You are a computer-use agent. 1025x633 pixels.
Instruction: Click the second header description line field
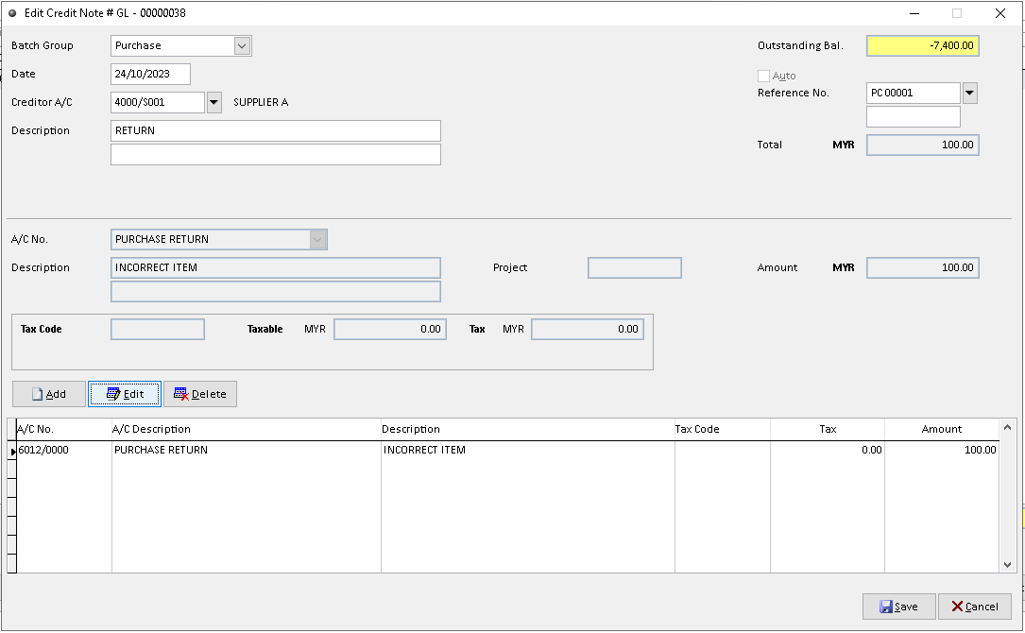275,154
